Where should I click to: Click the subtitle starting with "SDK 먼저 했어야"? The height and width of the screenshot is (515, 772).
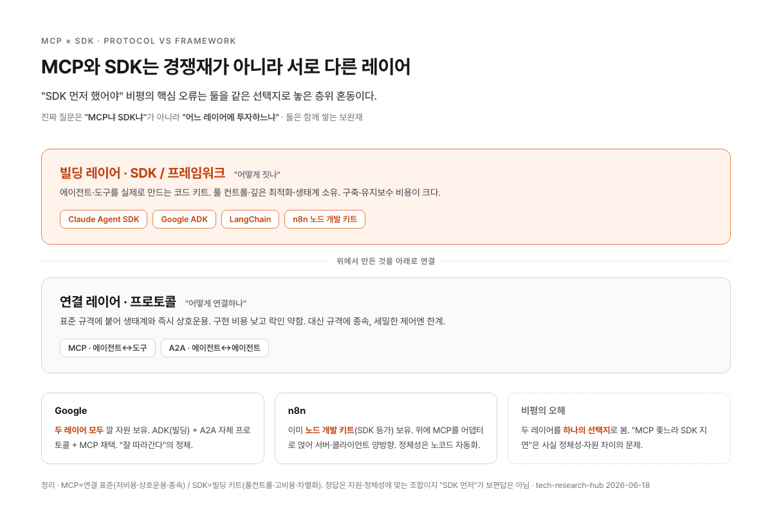point(209,96)
